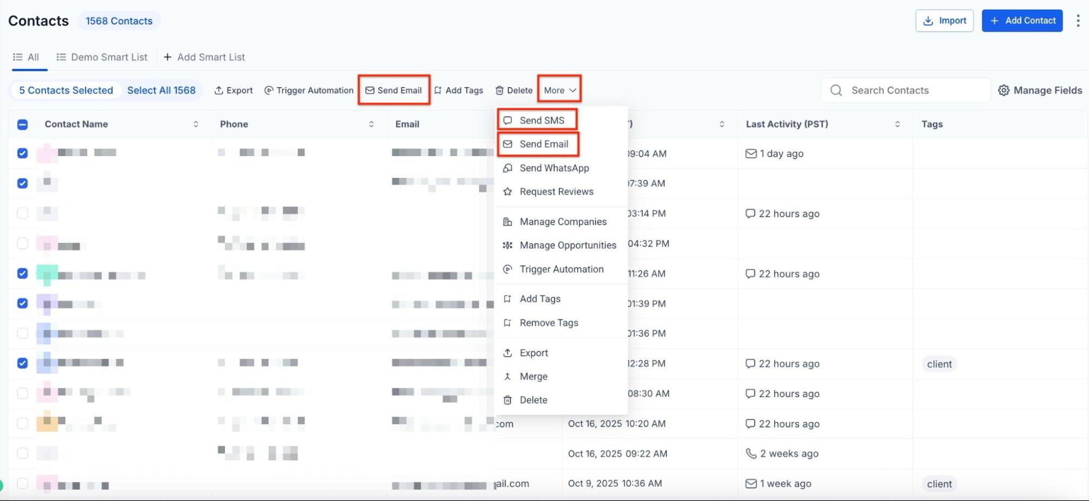Select Manage Opportunities from the menu
Image resolution: width=1089 pixels, height=501 pixels.
(568, 245)
